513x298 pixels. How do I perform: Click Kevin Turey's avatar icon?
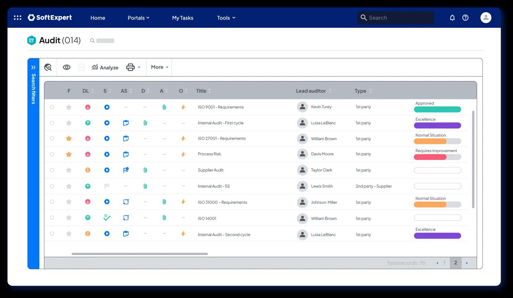click(302, 107)
